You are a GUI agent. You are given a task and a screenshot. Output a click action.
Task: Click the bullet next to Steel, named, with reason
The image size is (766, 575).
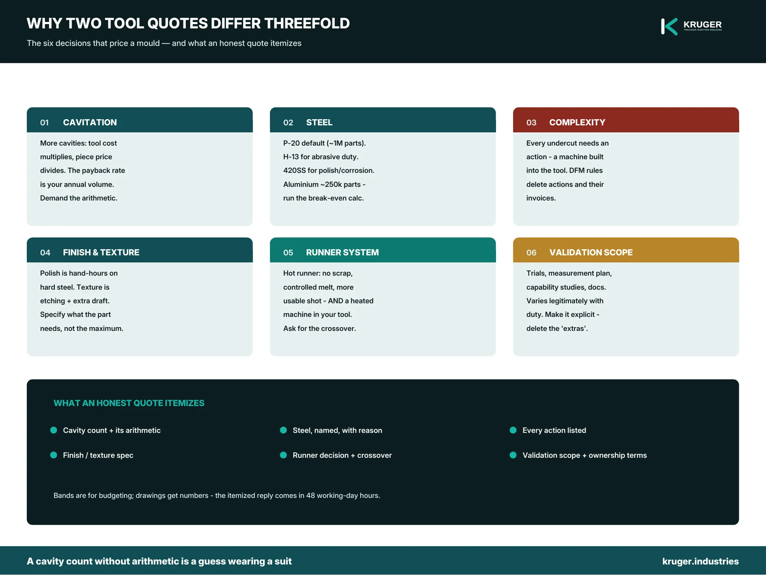[x=283, y=430]
